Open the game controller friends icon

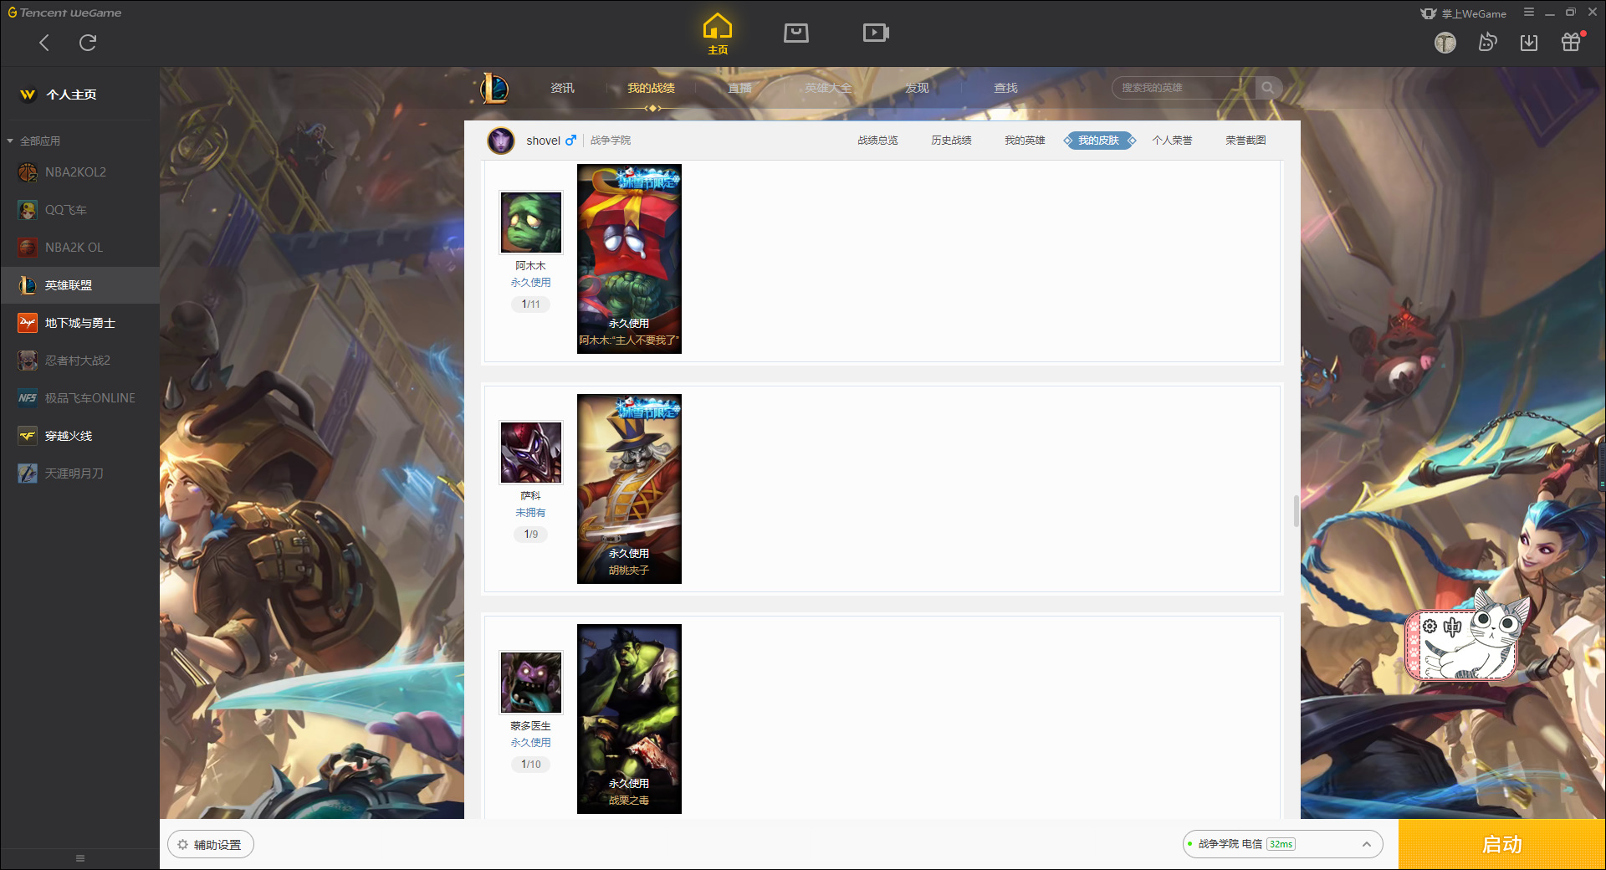(x=1487, y=42)
